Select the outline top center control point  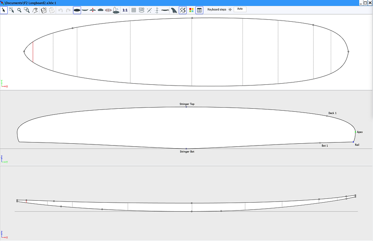point(192,18)
